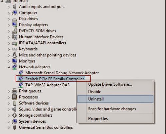166x134 pixels.
Task: Click the Universal Serial Bus controllers icon
Action: coord(15,127)
